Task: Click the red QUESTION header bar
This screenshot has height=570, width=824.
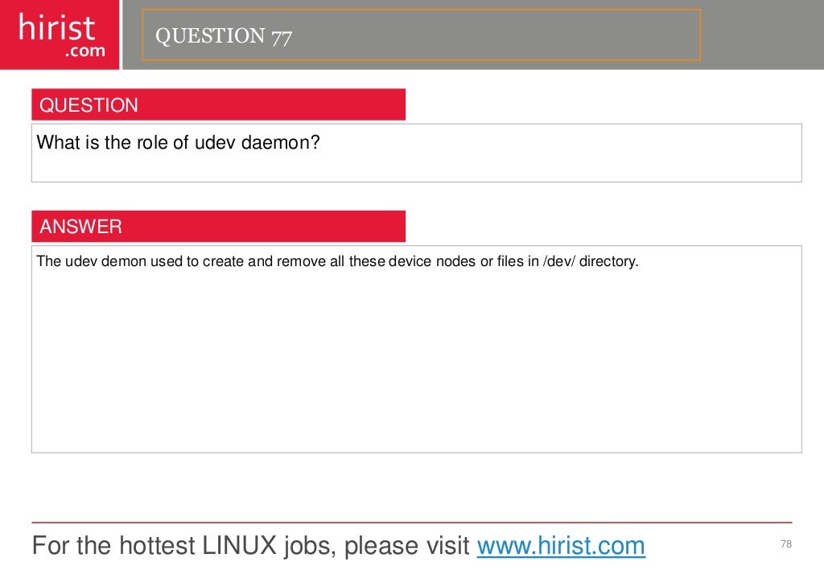Action: (x=218, y=105)
